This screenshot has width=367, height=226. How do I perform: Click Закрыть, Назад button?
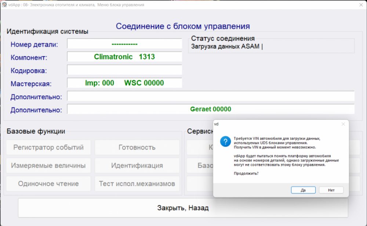coord(183,208)
